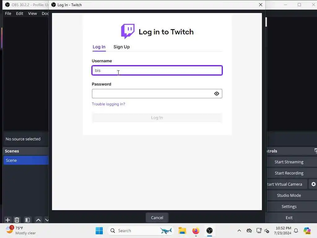Open the OBS File menu
Screen dimensions: 317x238
tap(8, 13)
